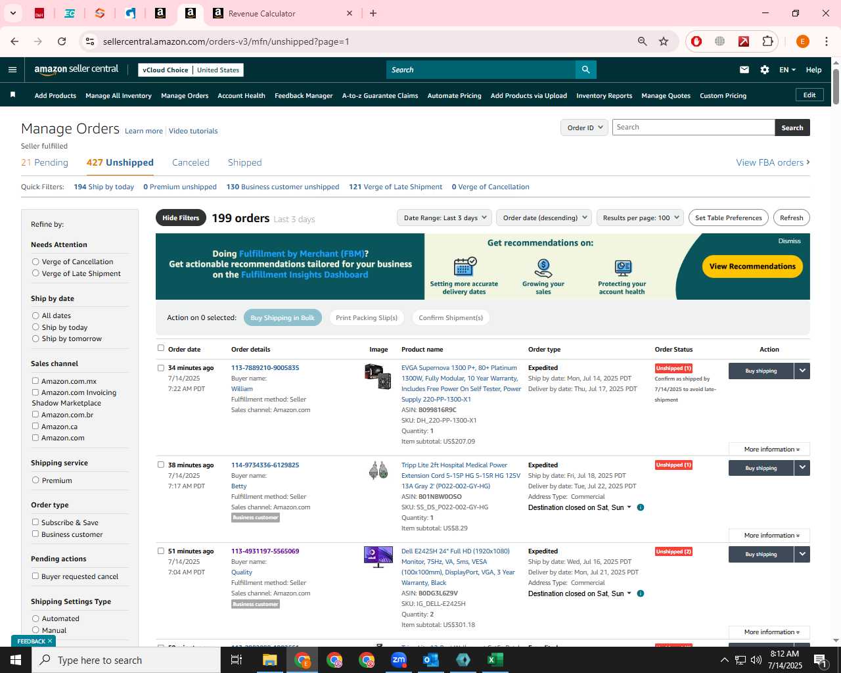Viewport: 841px width, 673px height.
Task: Check Buyer requested cancel filter
Action: tap(35, 576)
